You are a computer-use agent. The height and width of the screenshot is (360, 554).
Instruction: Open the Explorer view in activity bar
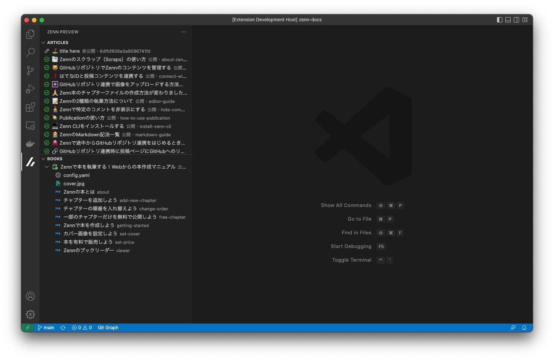[x=30, y=34]
